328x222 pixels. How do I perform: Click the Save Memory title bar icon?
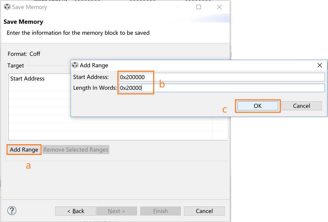pyautogui.click(x=7, y=7)
